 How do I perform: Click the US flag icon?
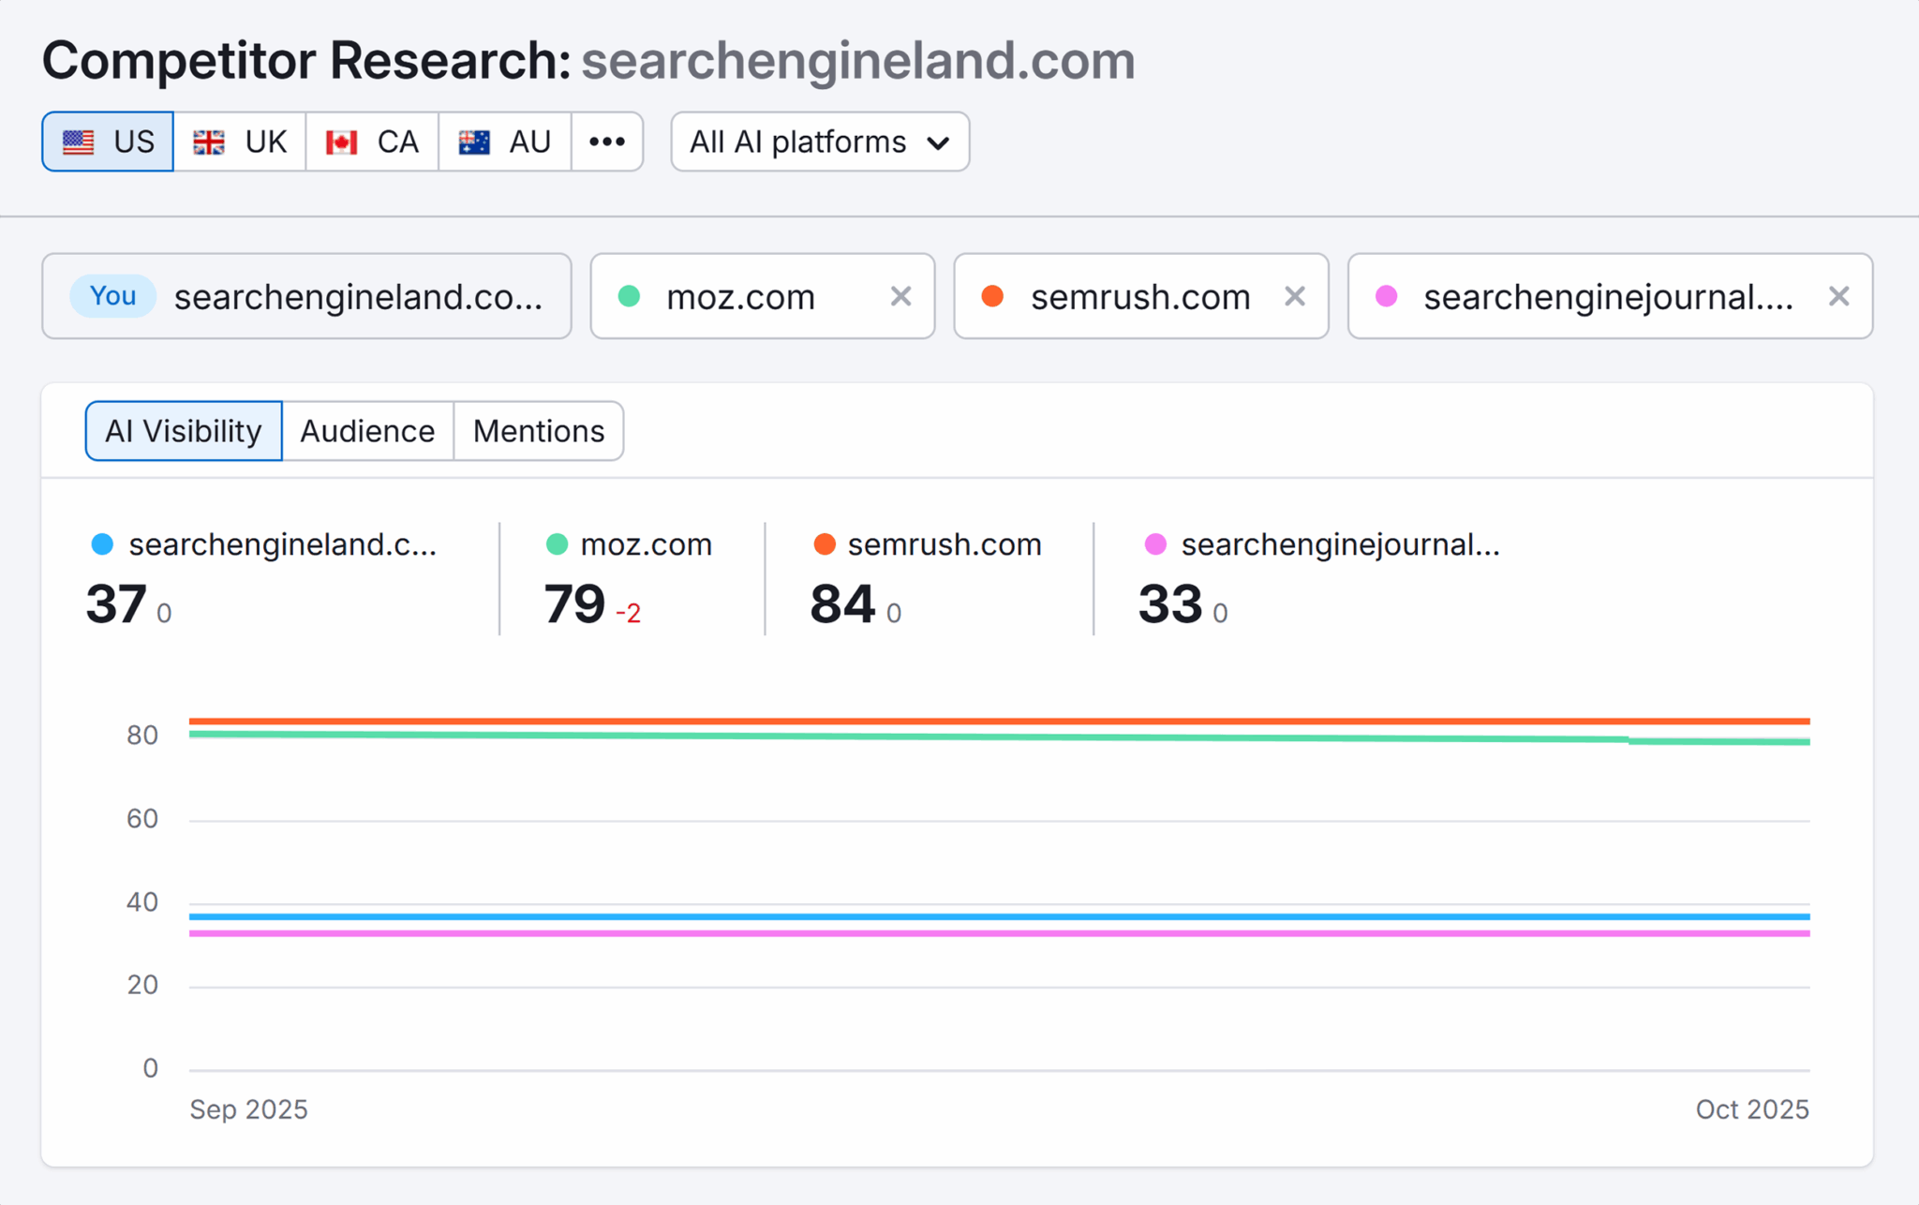pyautogui.click(x=79, y=142)
